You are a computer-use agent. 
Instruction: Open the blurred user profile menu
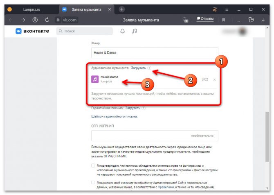235,31
